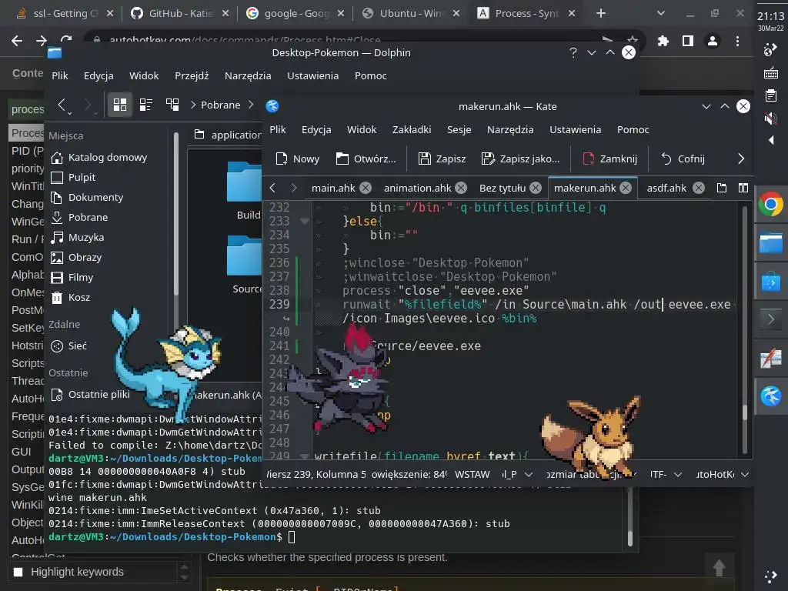The width and height of the screenshot is (788, 591).
Task: Open Muzyka in Dolphin places
Action: [x=78, y=237]
